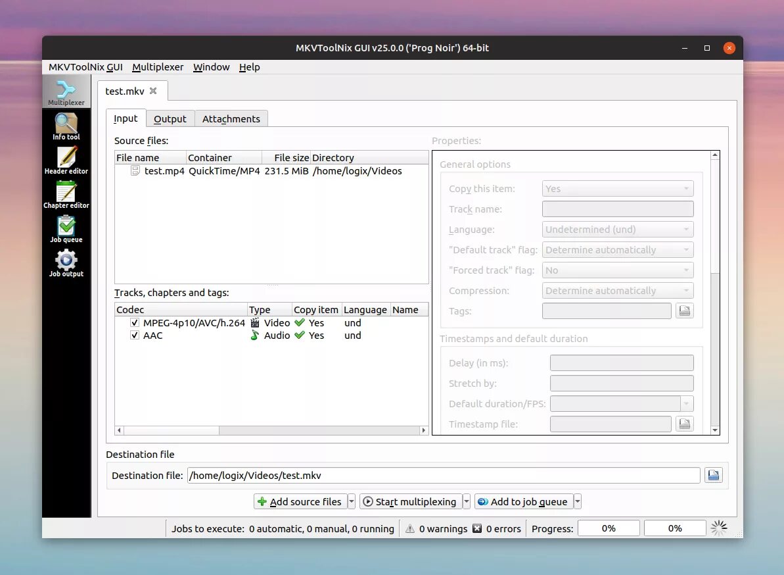Sort source files by File name column
This screenshot has height=575, width=784.
(x=150, y=158)
